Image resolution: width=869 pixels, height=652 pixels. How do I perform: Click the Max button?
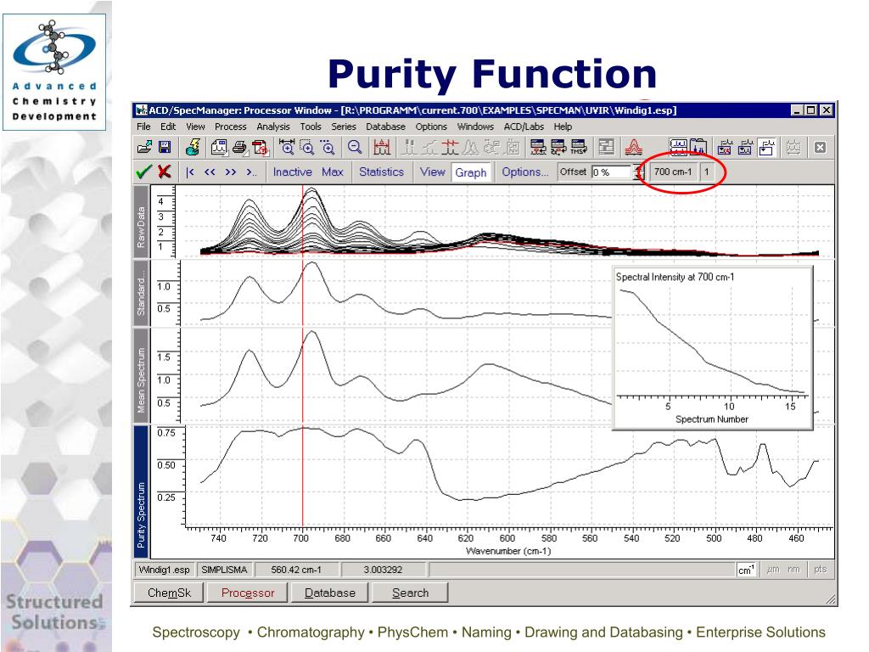(333, 172)
